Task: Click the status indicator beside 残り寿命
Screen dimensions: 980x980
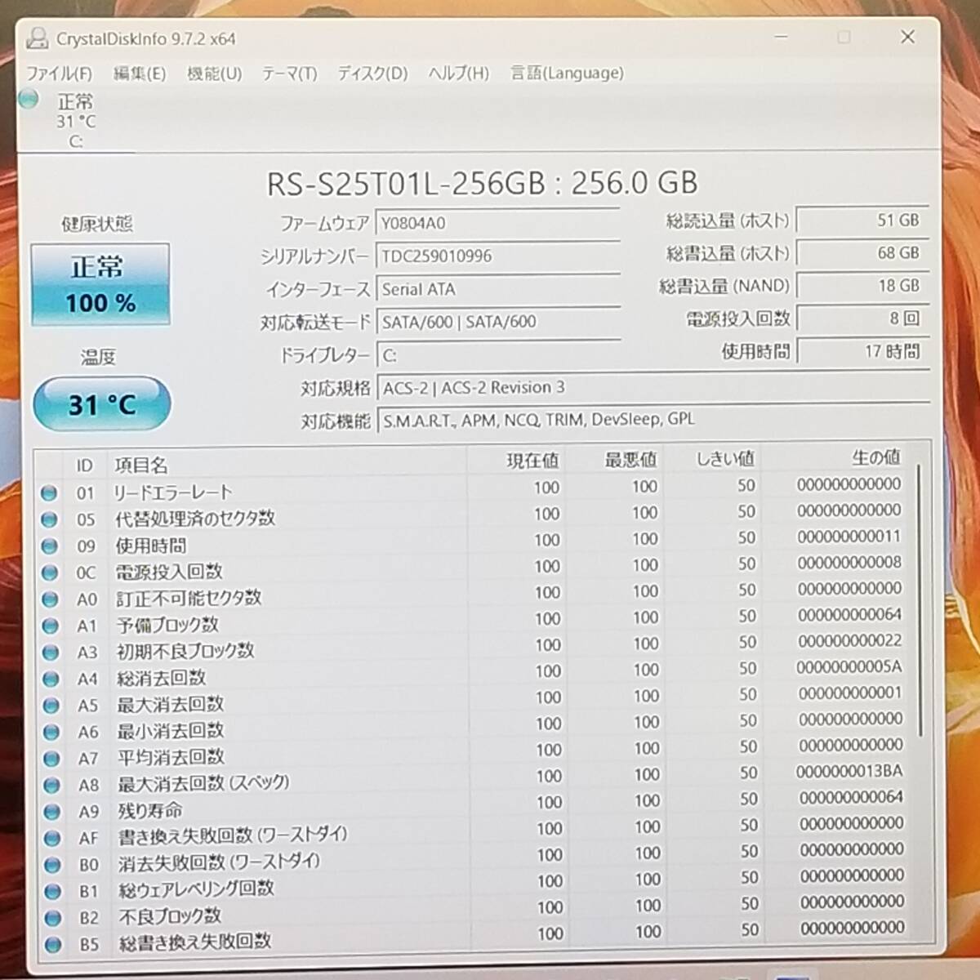Action: [51, 810]
